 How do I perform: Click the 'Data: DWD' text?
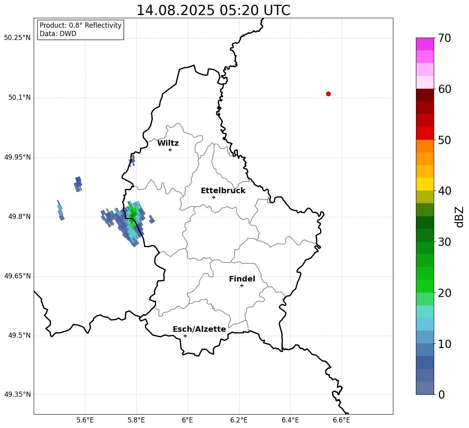tap(58, 34)
